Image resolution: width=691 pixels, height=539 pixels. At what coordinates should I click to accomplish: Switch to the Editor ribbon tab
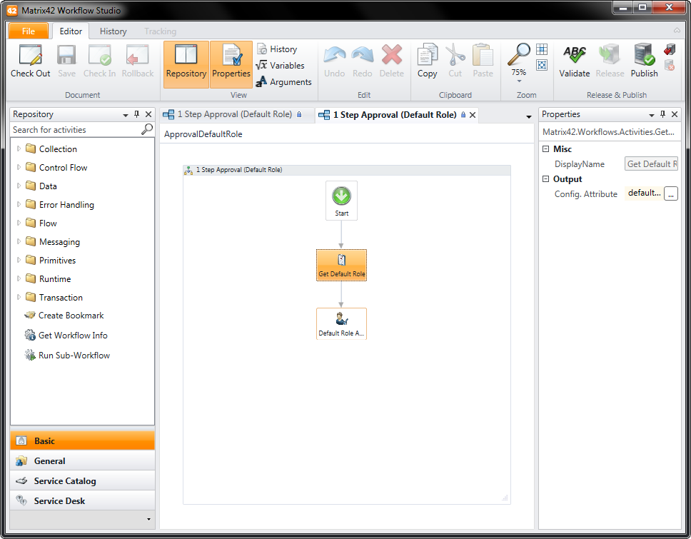[x=71, y=31]
